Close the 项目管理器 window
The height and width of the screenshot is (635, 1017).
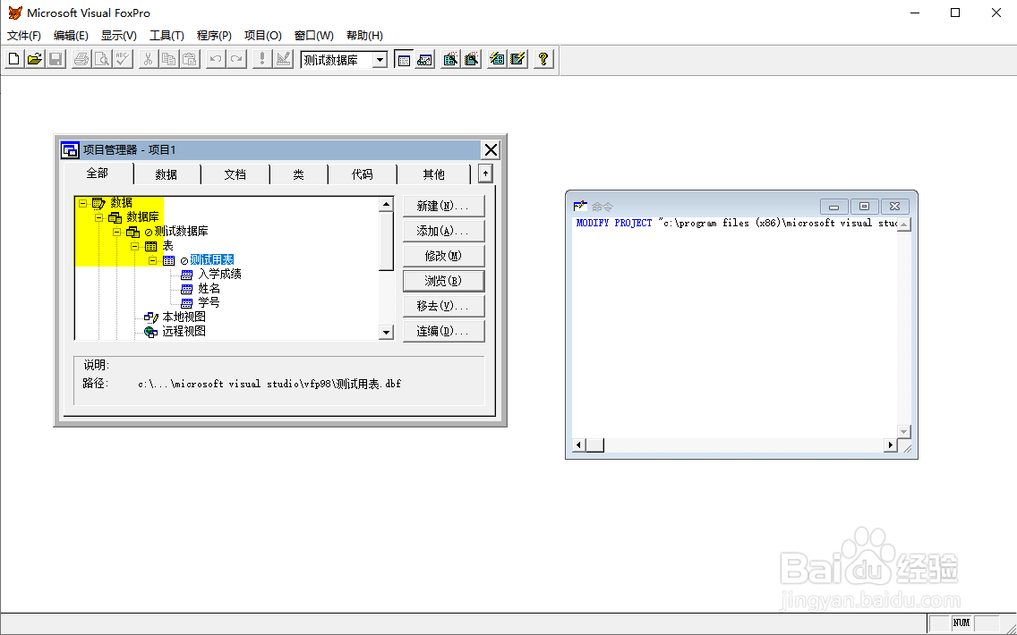[x=491, y=150]
